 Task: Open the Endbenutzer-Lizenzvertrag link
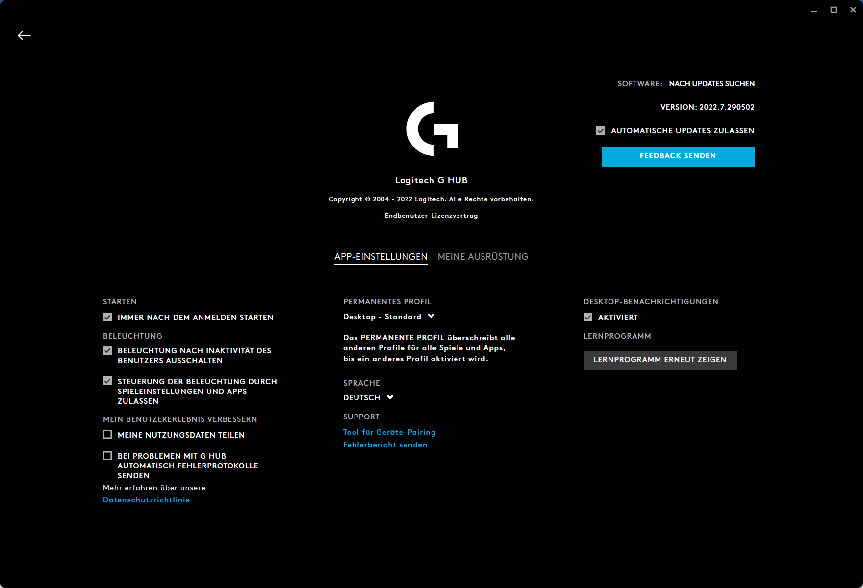pyautogui.click(x=431, y=216)
